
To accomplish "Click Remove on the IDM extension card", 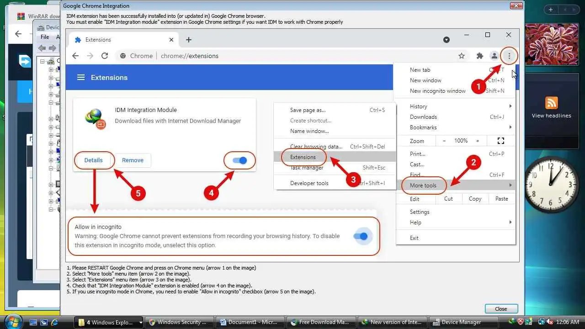I will point(133,160).
